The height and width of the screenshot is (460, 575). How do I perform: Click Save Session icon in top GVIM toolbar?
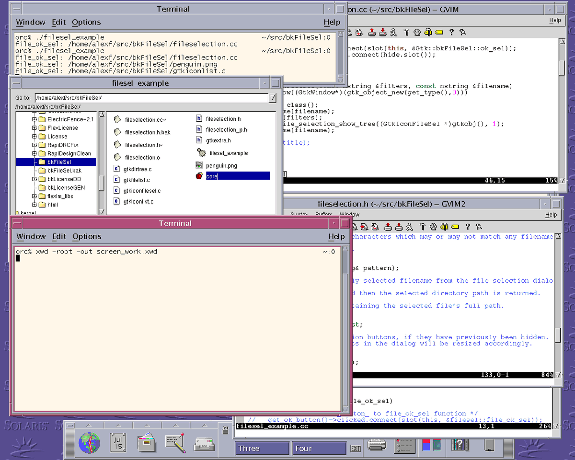pos(383,32)
